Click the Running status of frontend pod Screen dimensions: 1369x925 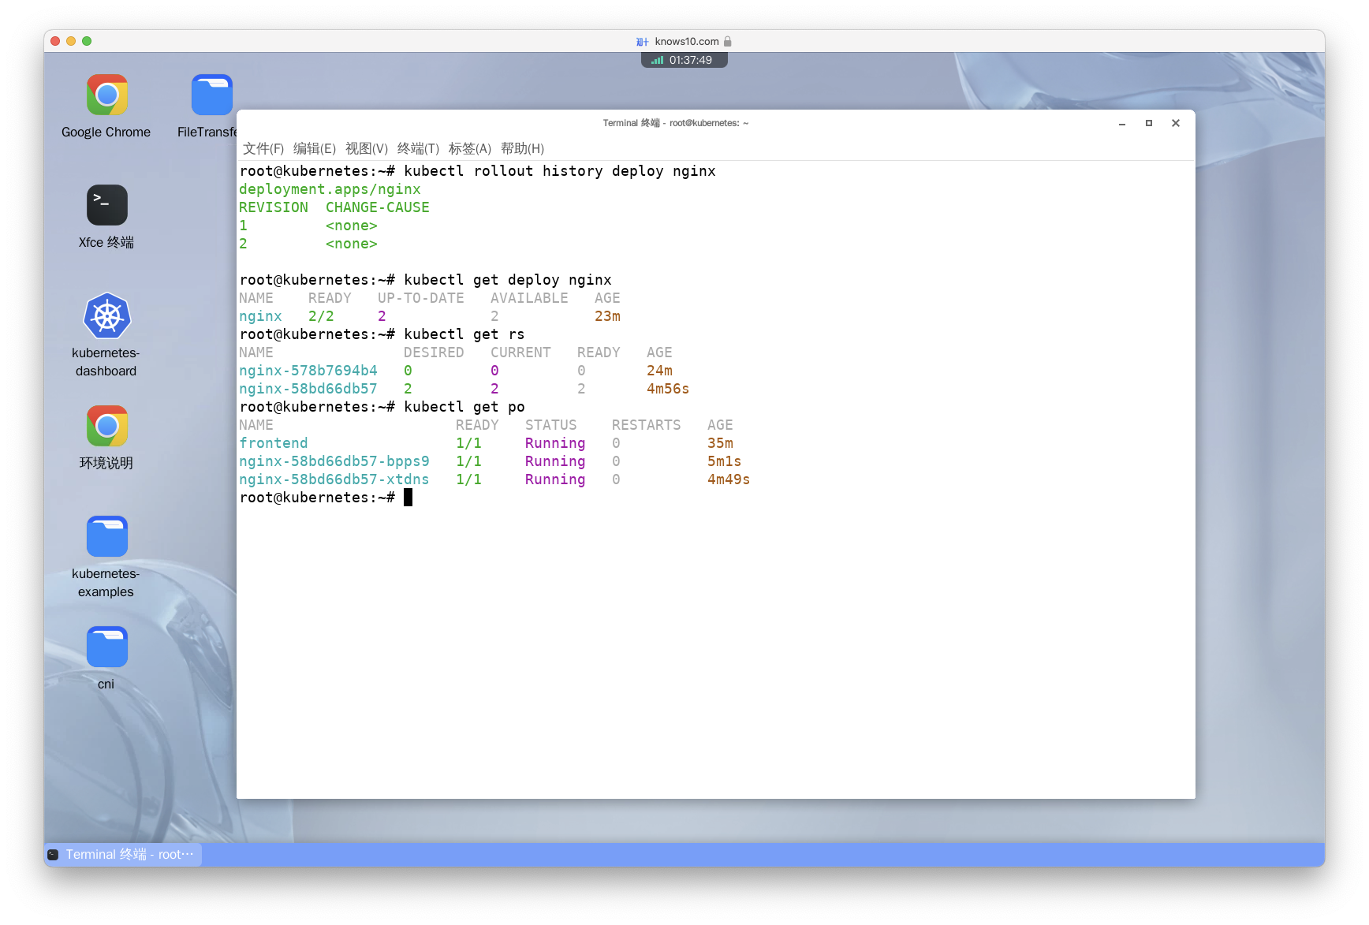(555, 443)
